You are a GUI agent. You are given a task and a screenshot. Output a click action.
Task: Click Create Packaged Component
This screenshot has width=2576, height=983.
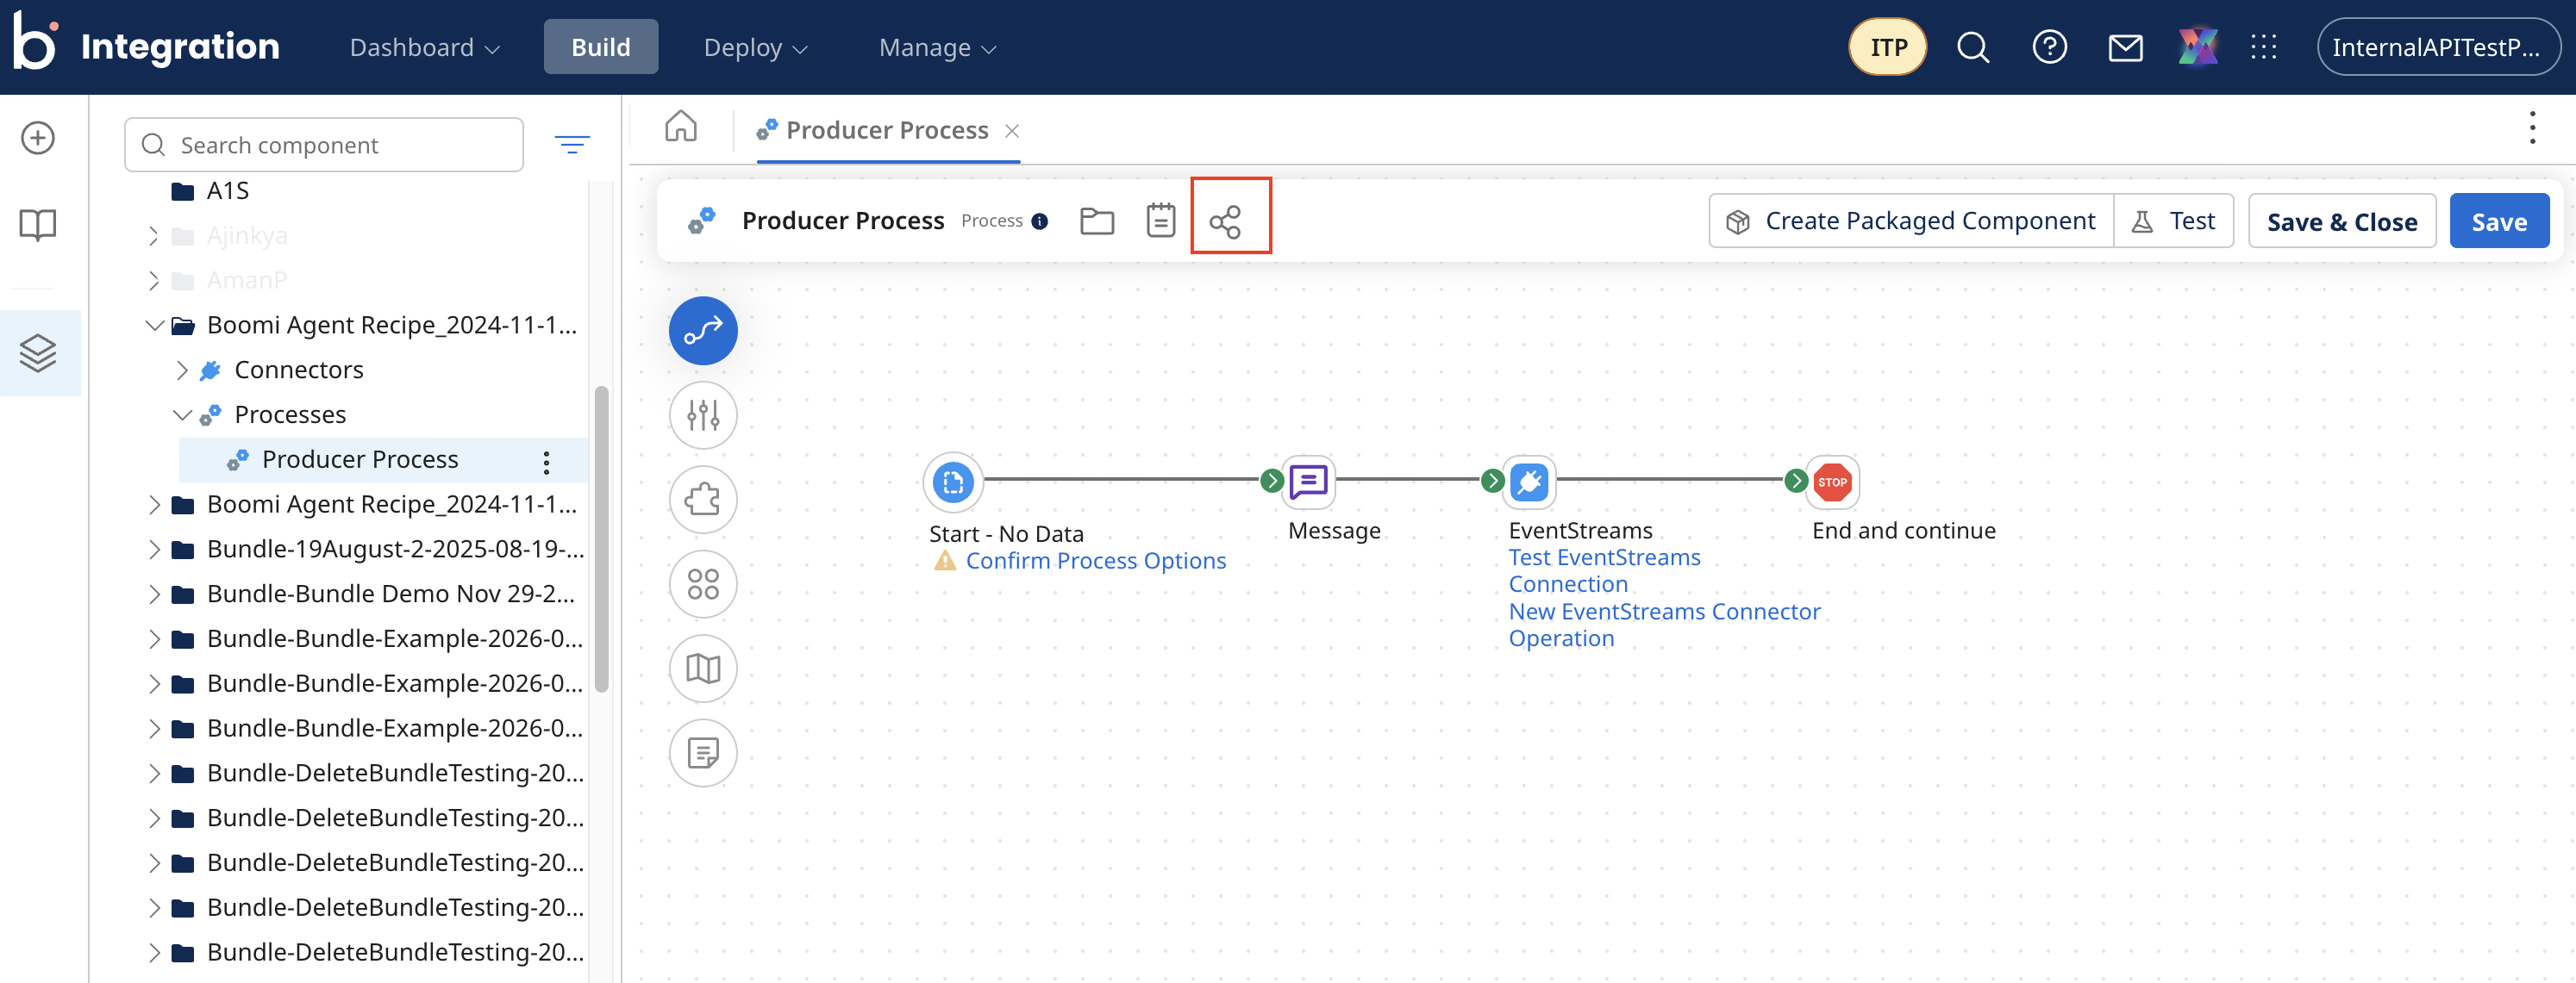click(1911, 221)
